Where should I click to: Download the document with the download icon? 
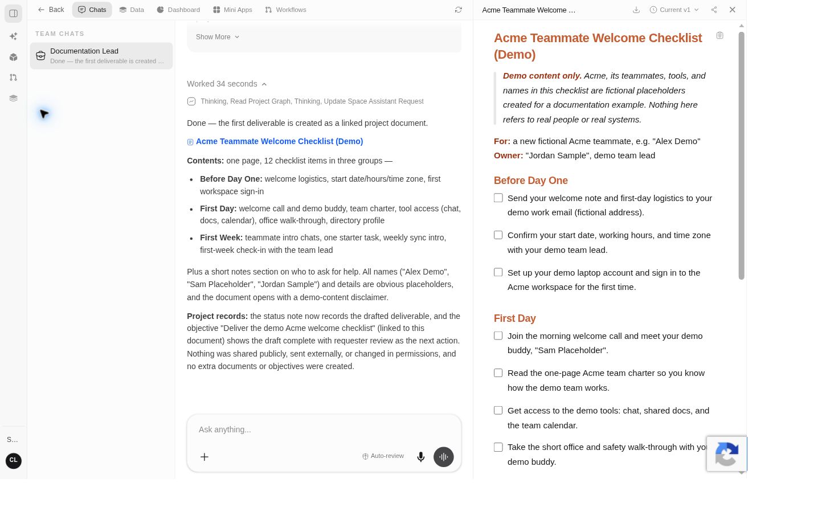click(636, 10)
